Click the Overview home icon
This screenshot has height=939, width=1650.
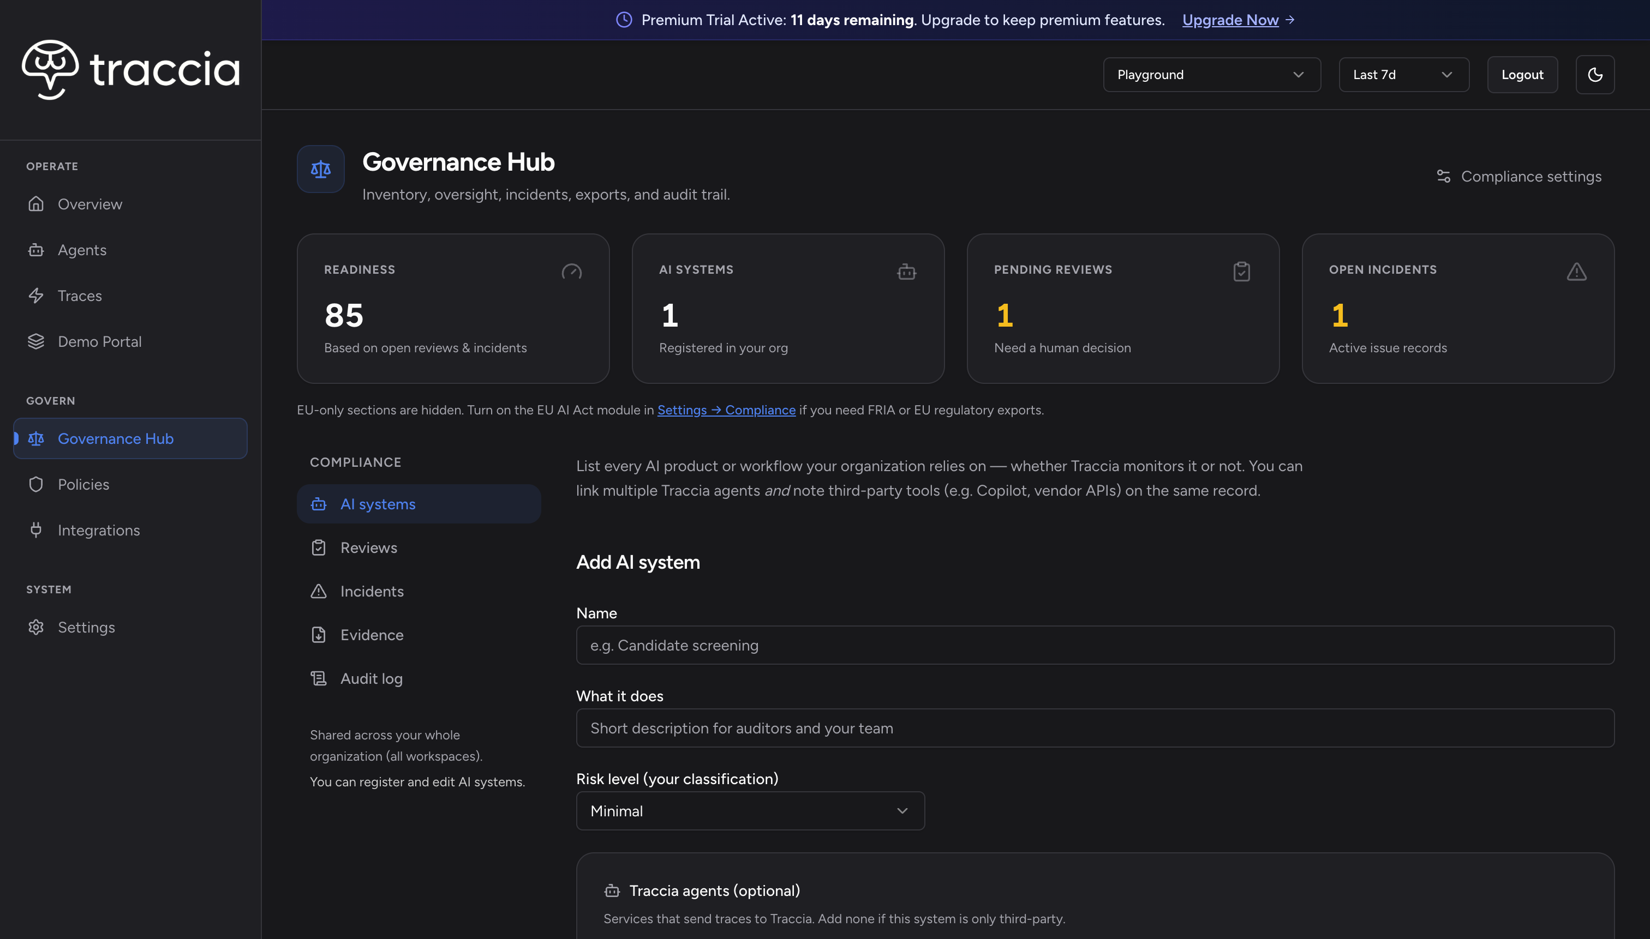point(36,204)
